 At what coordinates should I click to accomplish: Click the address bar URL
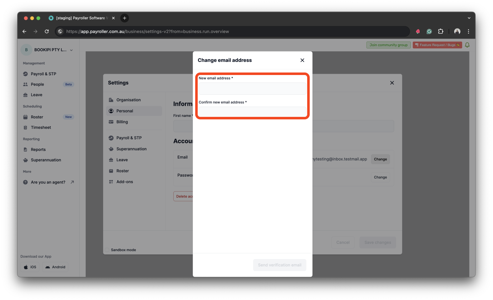[148, 32]
